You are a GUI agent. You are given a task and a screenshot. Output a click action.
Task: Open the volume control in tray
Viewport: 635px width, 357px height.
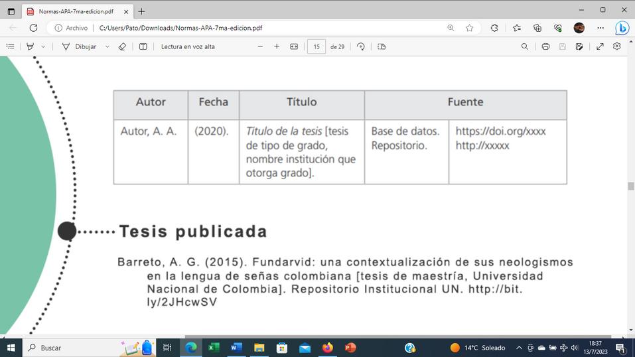coord(574,348)
